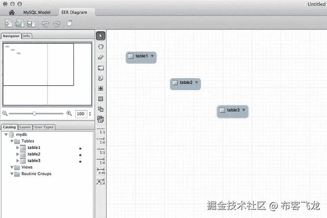The image size is (327, 218).
Task: Click the zoom percentage field showing 100
Action: click(81, 114)
